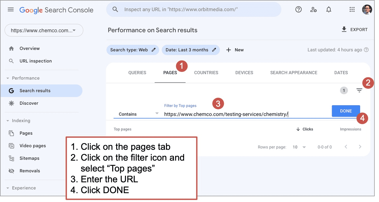Screen dimensions: 379x202
Task: Click the Last updated help icon
Action: pyautogui.click(x=366, y=50)
